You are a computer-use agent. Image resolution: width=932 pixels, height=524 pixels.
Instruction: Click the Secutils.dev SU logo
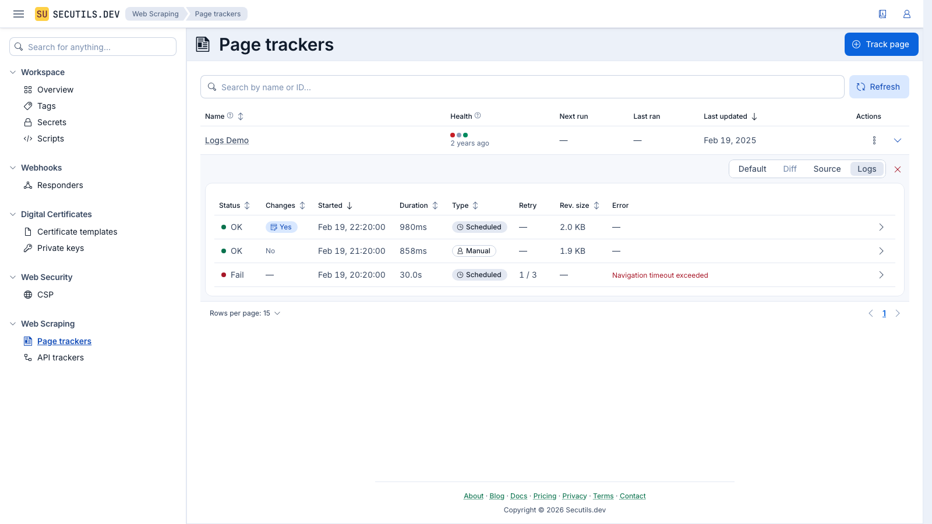(x=42, y=14)
